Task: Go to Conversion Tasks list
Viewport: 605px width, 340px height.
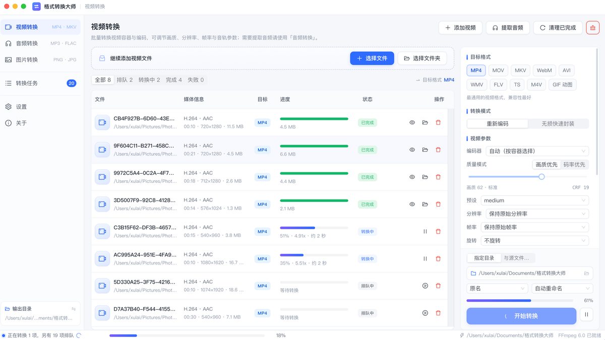Action: [x=40, y=83]
